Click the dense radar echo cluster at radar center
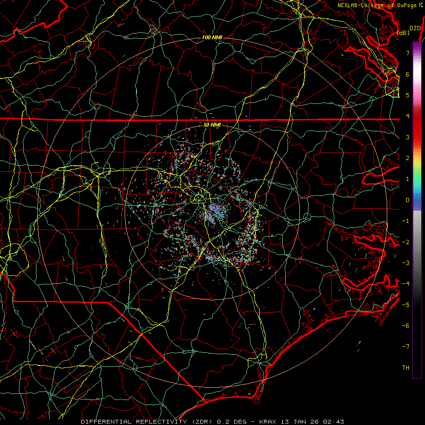The image size is (425, 425). click(x=215, y=211)
